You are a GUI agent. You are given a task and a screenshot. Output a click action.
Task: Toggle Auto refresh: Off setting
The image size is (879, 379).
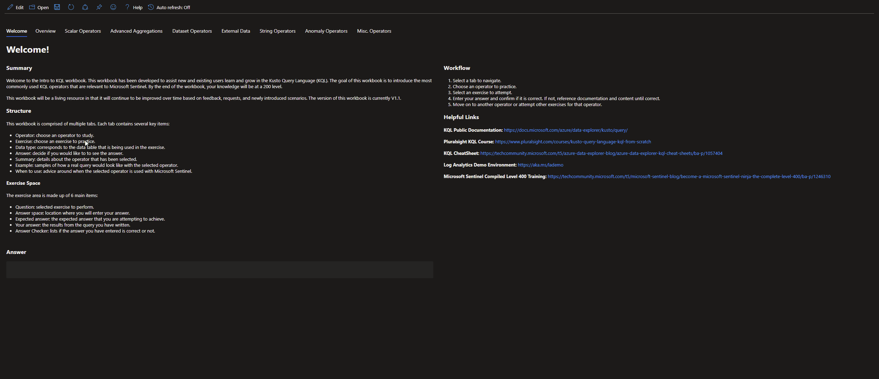[x=169, y=7]
